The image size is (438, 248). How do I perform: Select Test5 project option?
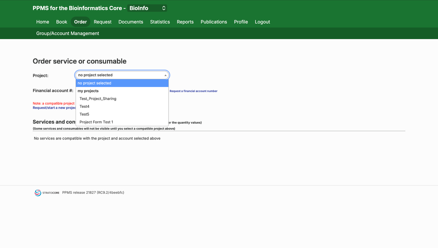[x=122, y=114]
